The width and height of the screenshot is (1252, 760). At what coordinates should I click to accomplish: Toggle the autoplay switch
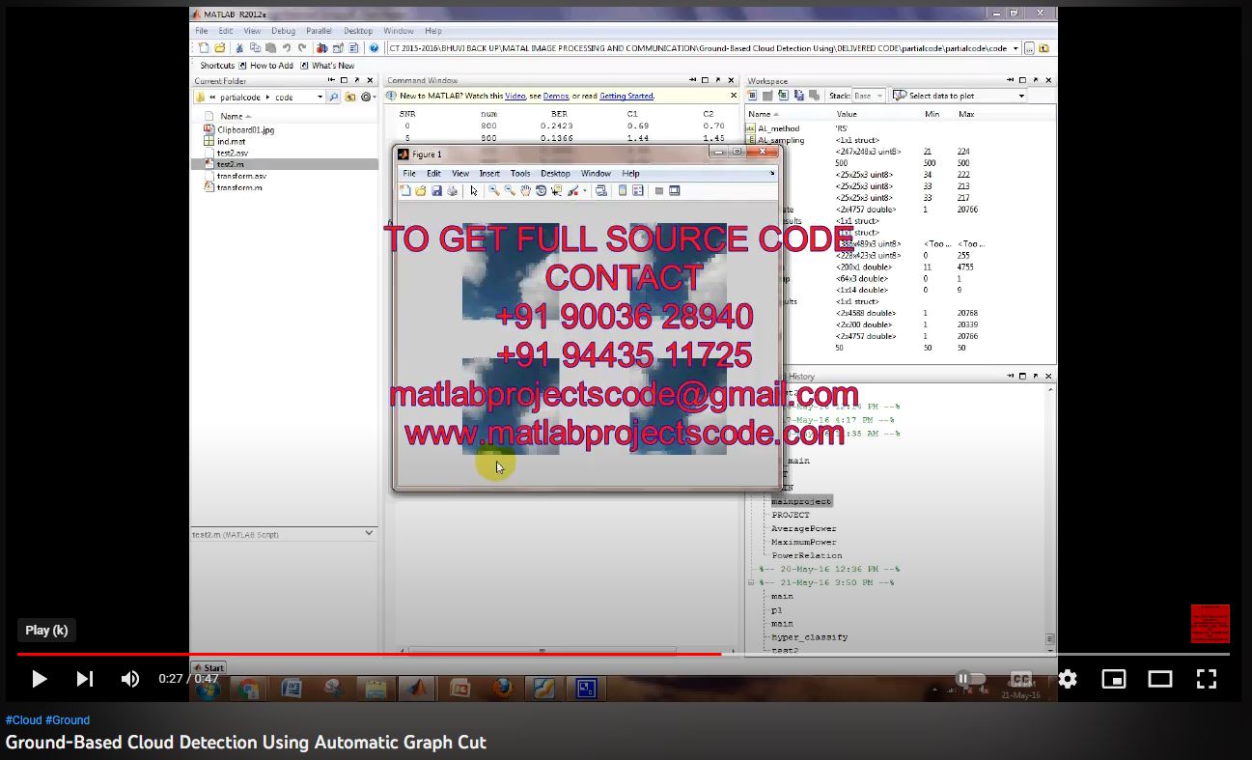(x=970, y=679)
